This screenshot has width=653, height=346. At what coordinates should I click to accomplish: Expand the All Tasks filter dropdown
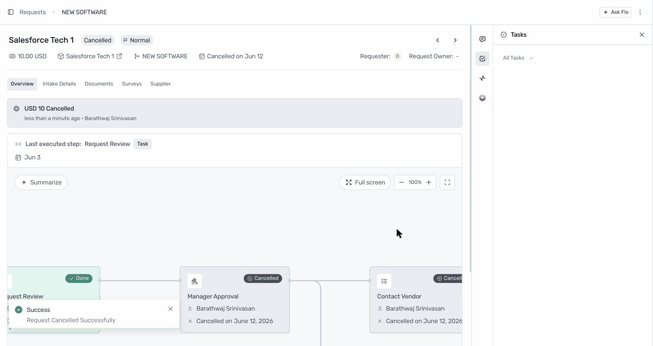(518, 58)
